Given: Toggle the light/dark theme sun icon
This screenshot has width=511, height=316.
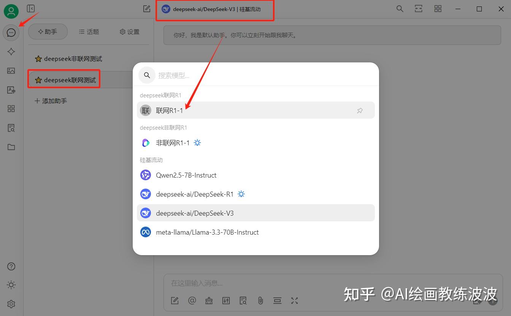Looking at the screenshot, I should pyautogui.click(x=11, y=285).
